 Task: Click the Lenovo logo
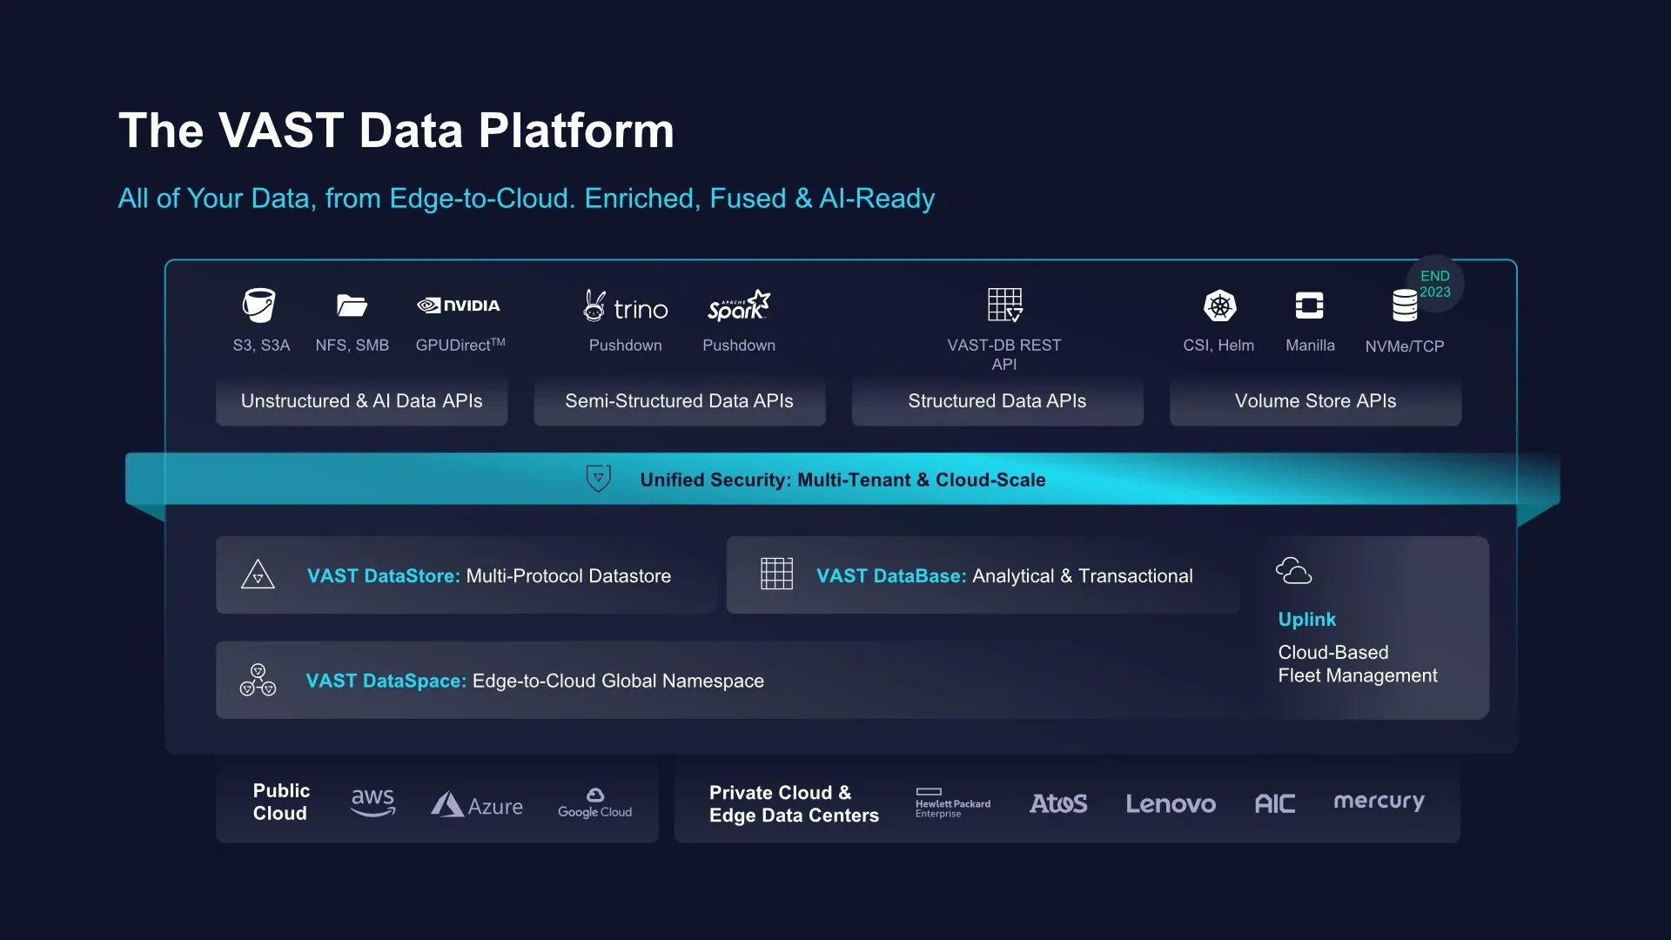click(1171, 803)
